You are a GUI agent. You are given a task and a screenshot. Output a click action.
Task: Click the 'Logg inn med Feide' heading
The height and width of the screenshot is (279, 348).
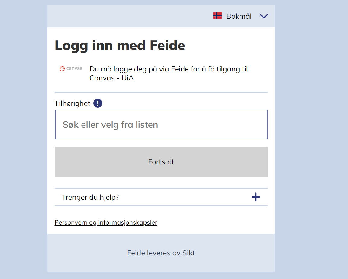coord(120,45)
